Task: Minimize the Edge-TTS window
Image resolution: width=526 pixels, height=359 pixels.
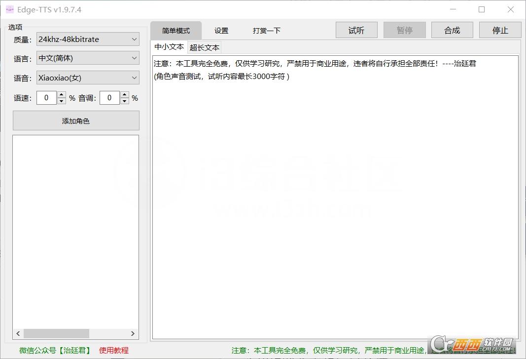Action: [453, 9]
